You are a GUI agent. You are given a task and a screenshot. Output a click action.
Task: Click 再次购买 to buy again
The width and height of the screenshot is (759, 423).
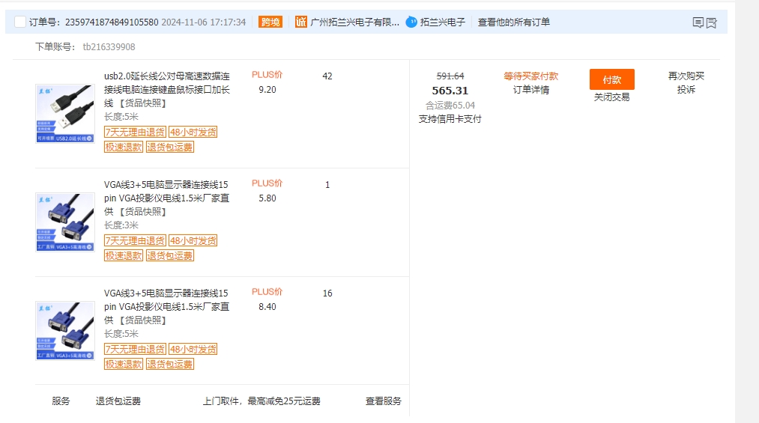686,76
